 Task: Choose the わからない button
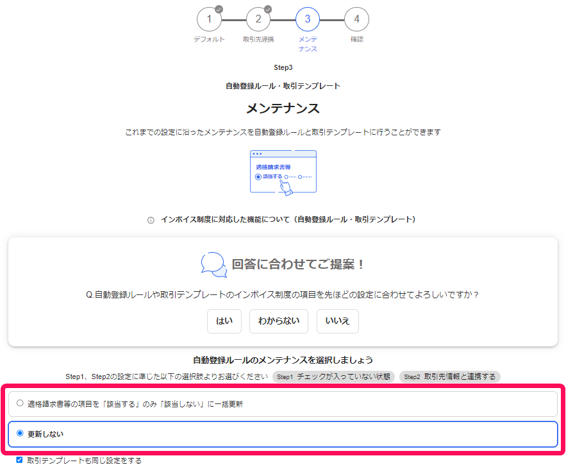tap(279, 321)
